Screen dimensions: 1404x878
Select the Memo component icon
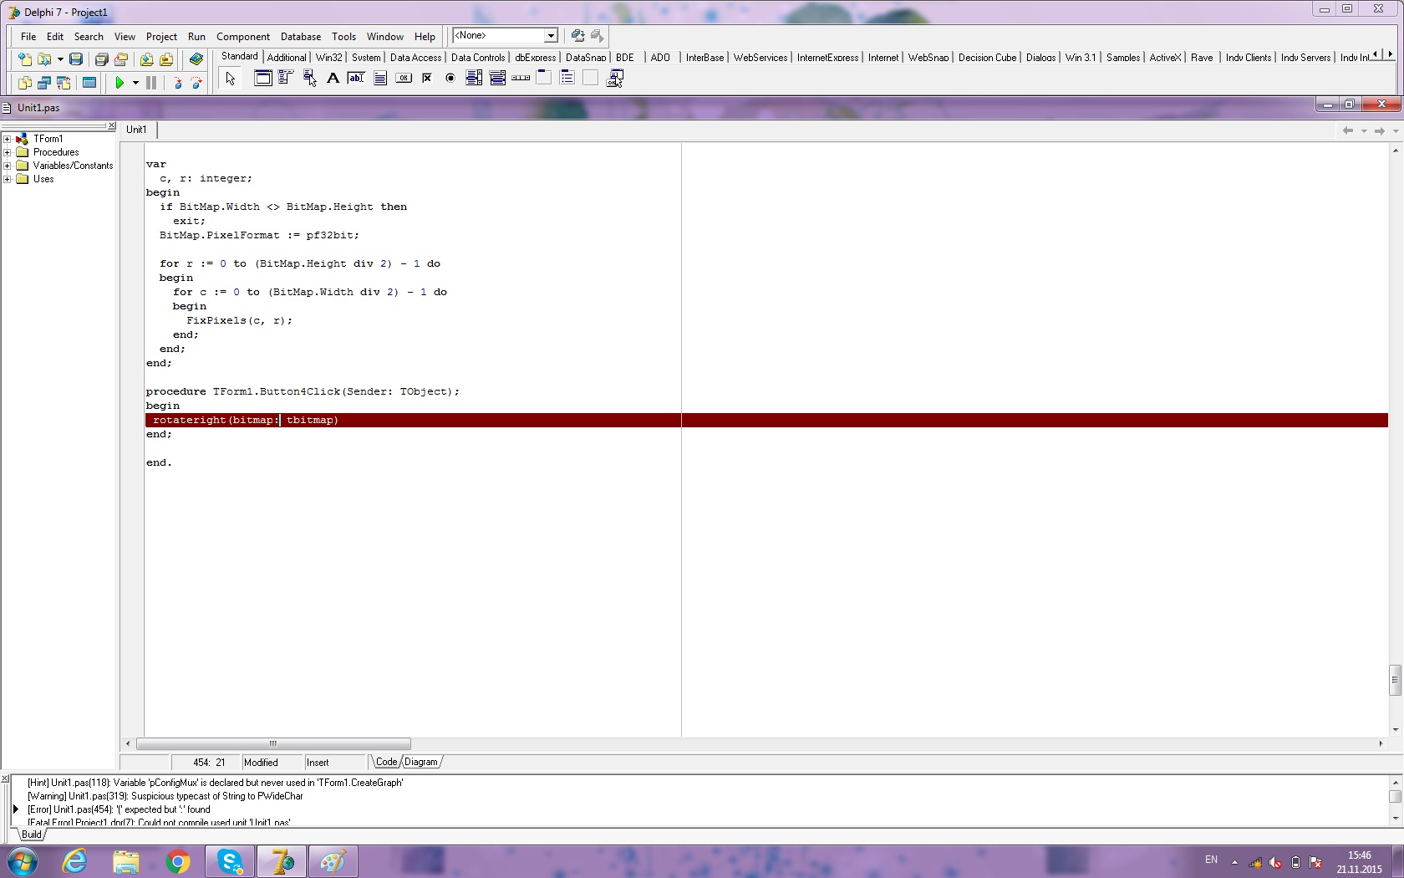(x=380, y=79)
